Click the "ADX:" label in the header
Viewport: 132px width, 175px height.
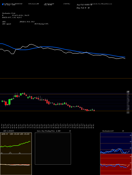click(x=4, y=22)
